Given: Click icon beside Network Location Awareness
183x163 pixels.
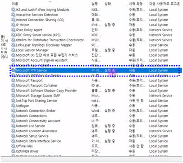Looking at the screenshot, I should coord(13,131).
